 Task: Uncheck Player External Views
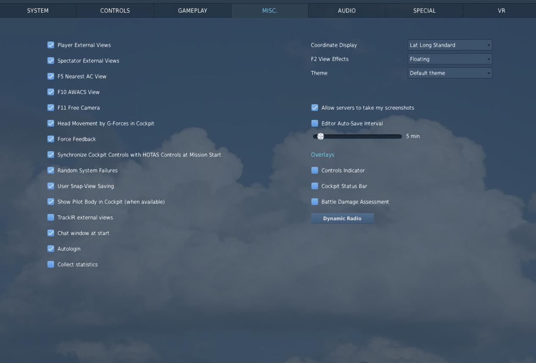pos(51,45)
